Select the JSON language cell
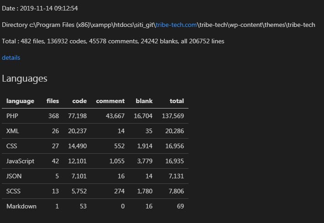 [14, 176]
